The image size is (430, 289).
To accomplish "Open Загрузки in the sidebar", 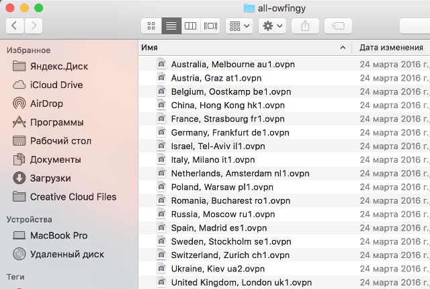I will [50, 178].
